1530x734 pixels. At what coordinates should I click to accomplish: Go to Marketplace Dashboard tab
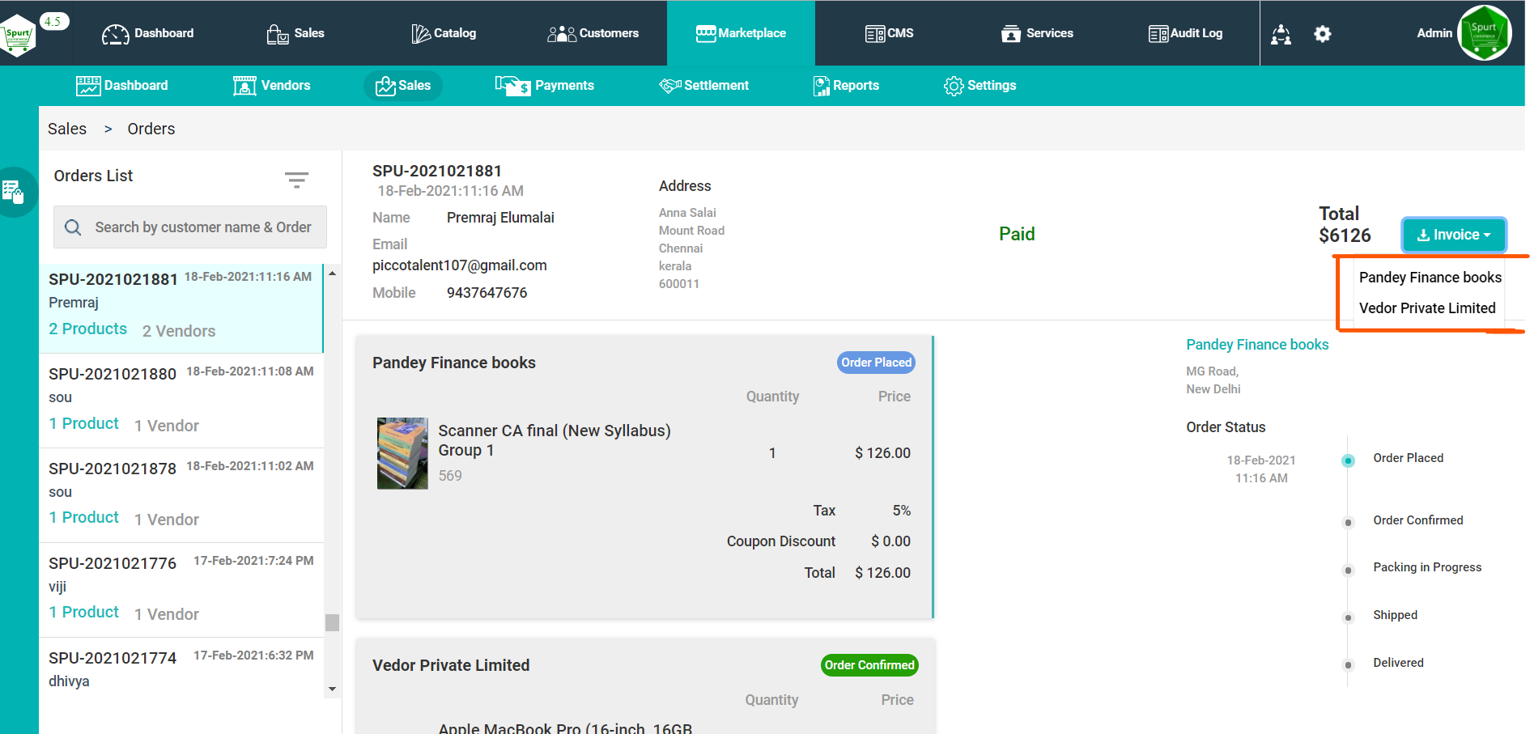(122, 86)
